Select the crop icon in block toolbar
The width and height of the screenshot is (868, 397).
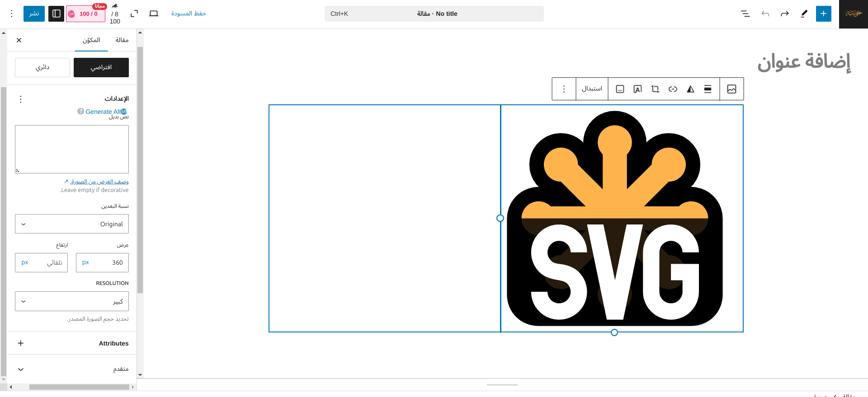[x=655, y=89]
